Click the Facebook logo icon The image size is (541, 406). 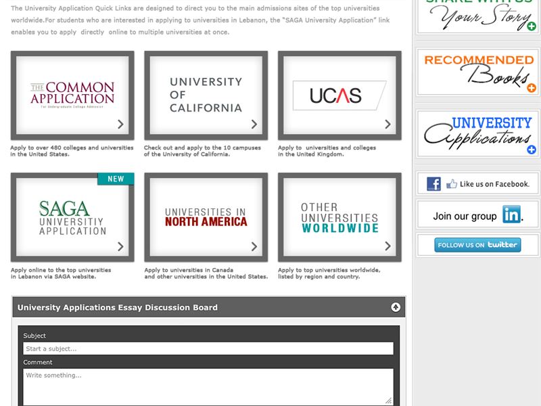[433, 184]
